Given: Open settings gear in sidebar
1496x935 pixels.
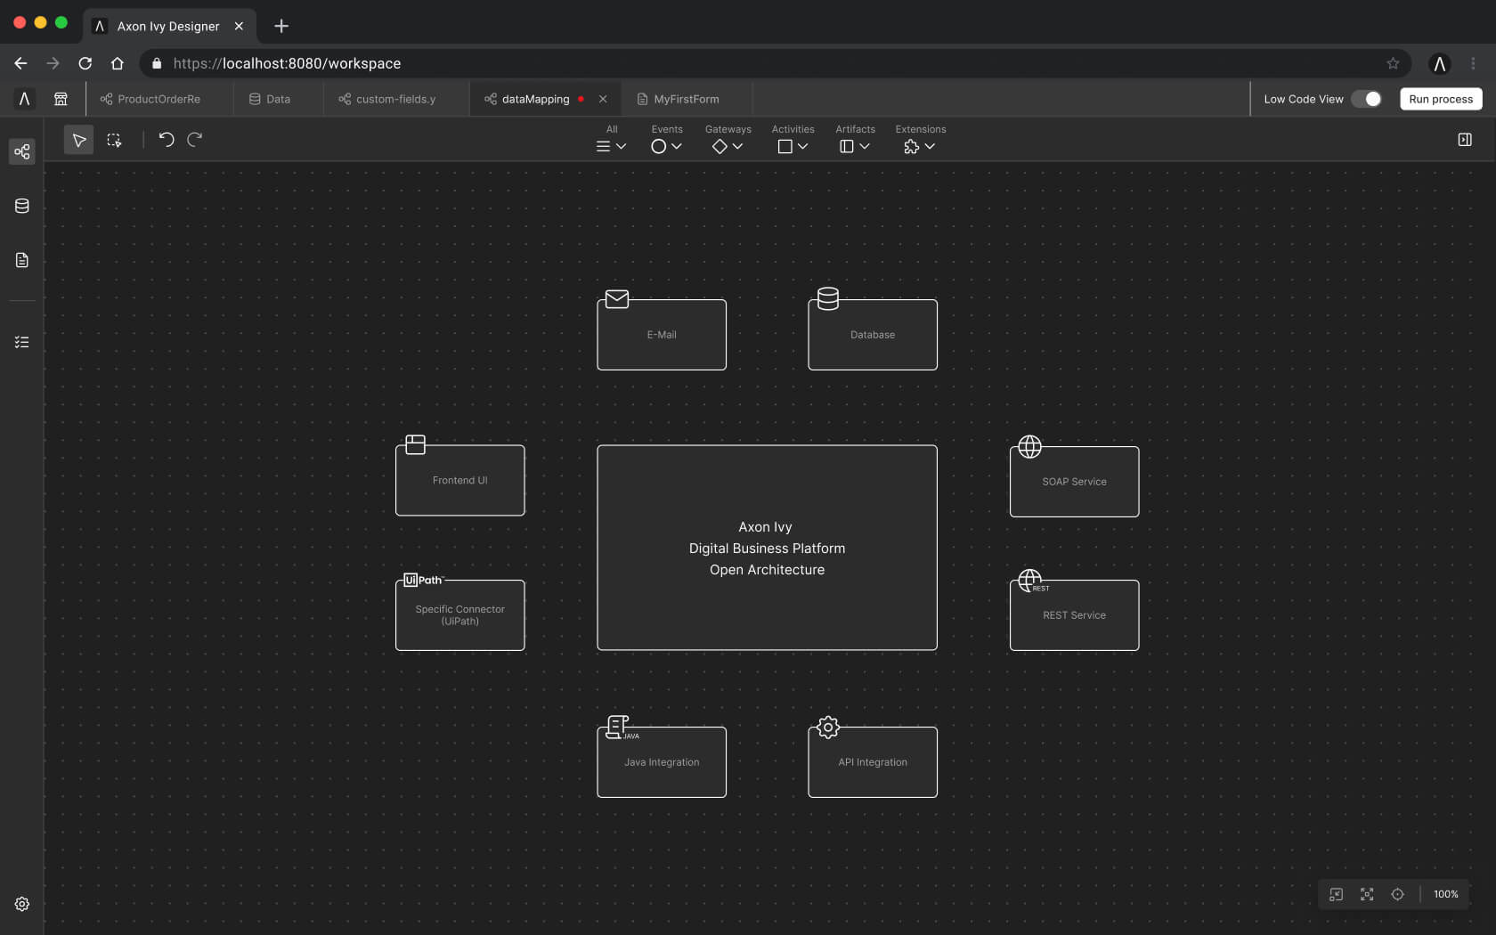Looking at the screenshot, I should [x=22, y=904].
